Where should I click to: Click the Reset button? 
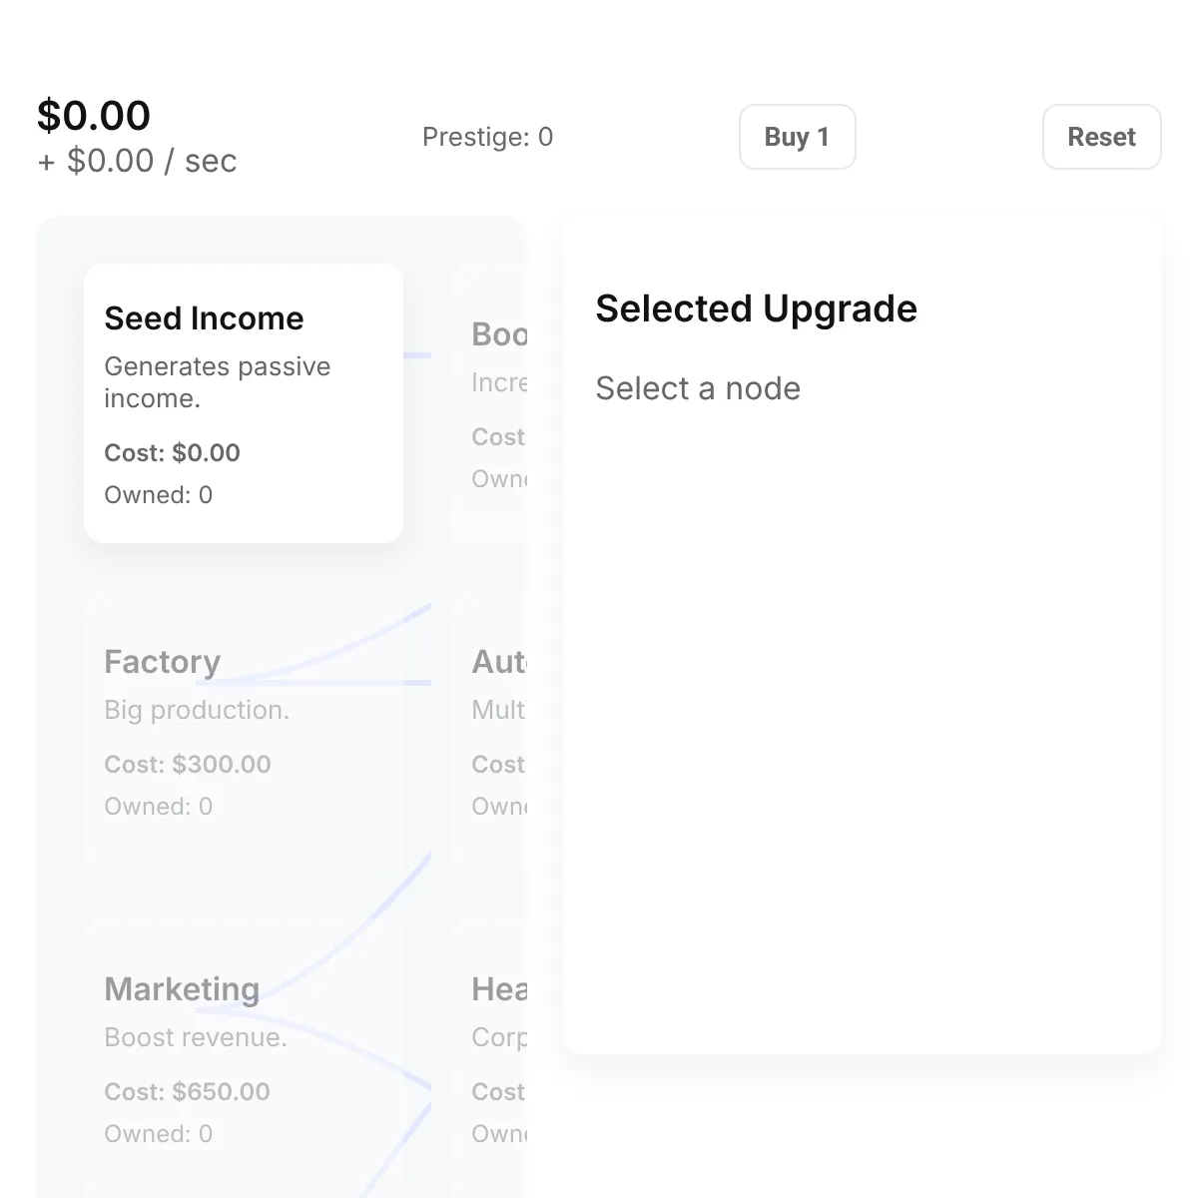pyautogui.click(x=1101, y=137)
